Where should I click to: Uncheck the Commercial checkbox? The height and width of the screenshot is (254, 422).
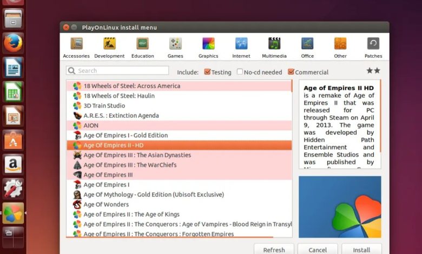[291, 72]
